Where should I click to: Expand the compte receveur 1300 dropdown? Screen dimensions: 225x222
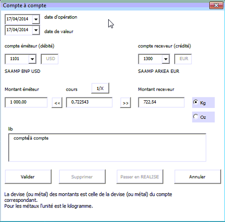click(x=166, y=59)
